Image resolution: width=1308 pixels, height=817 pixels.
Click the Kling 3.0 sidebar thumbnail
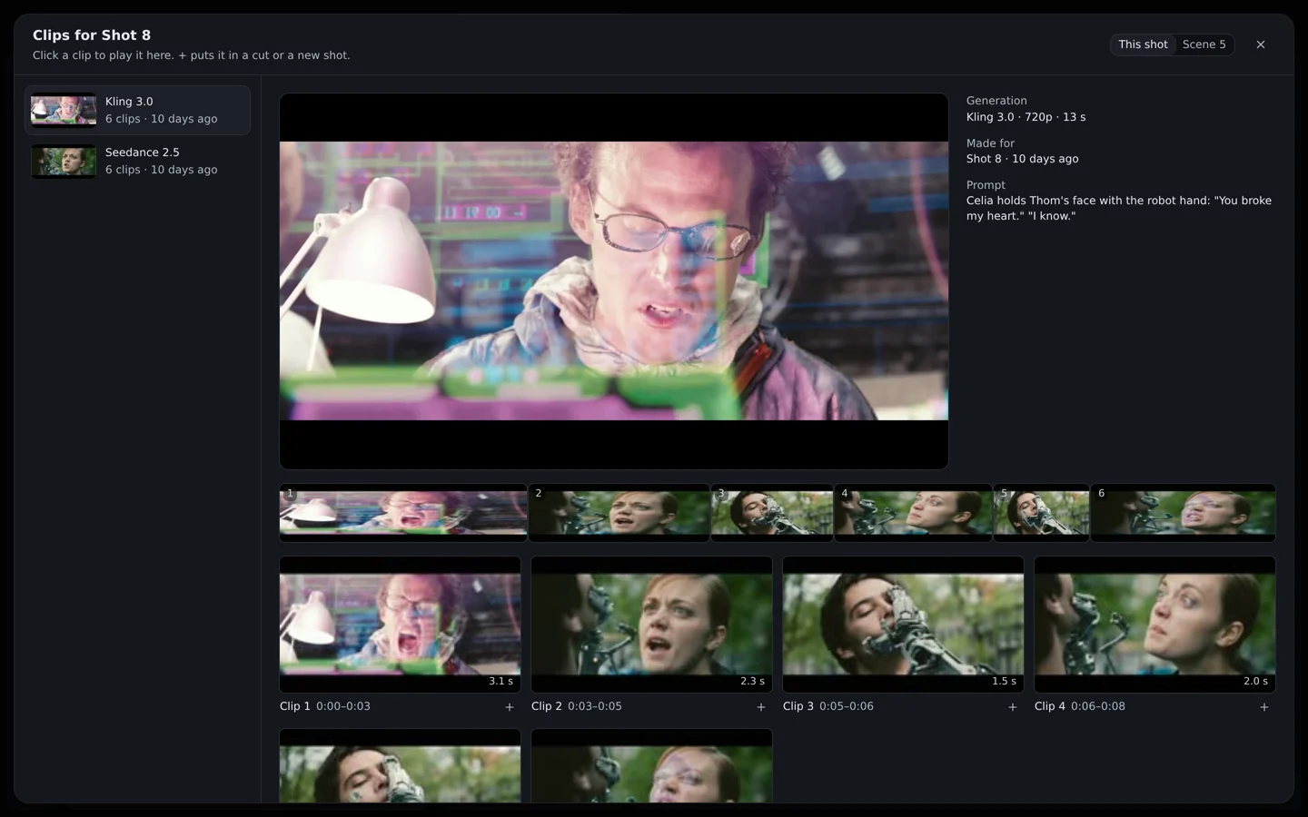[64, 110]
